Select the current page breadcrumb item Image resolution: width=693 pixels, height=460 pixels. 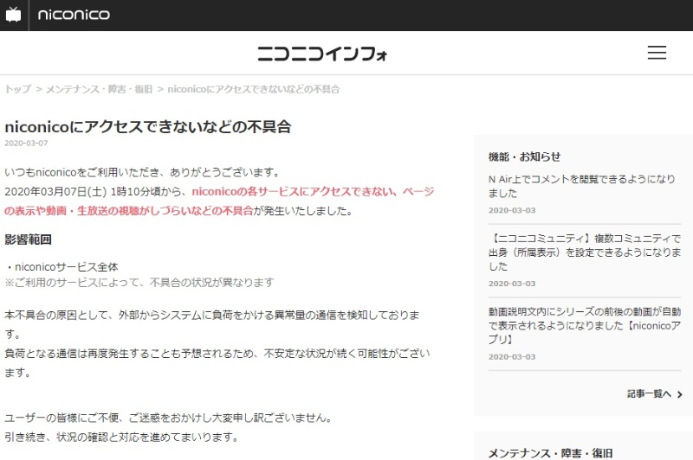tap(253, 89)
